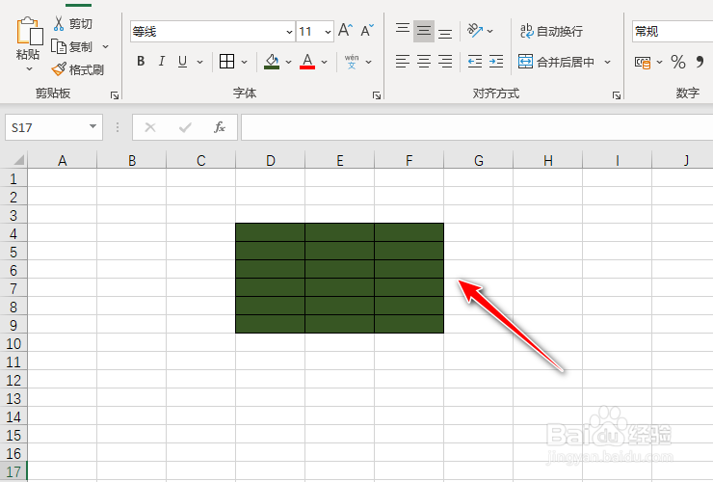Click the dark green filled cell D4

270,232
